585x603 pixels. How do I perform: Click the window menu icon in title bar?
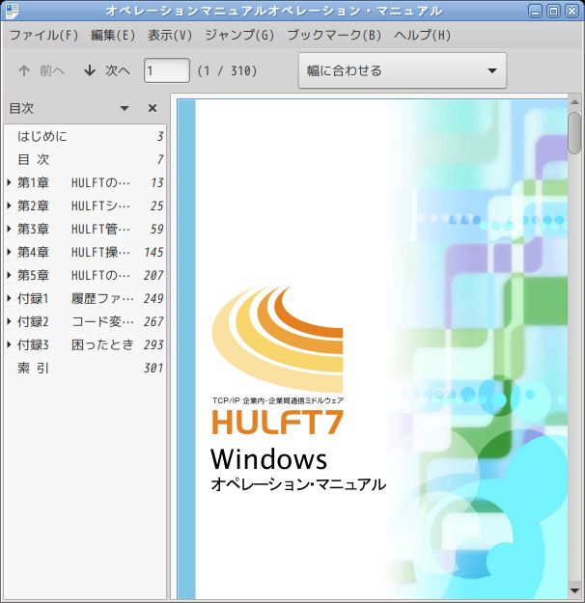click(12, 11)
